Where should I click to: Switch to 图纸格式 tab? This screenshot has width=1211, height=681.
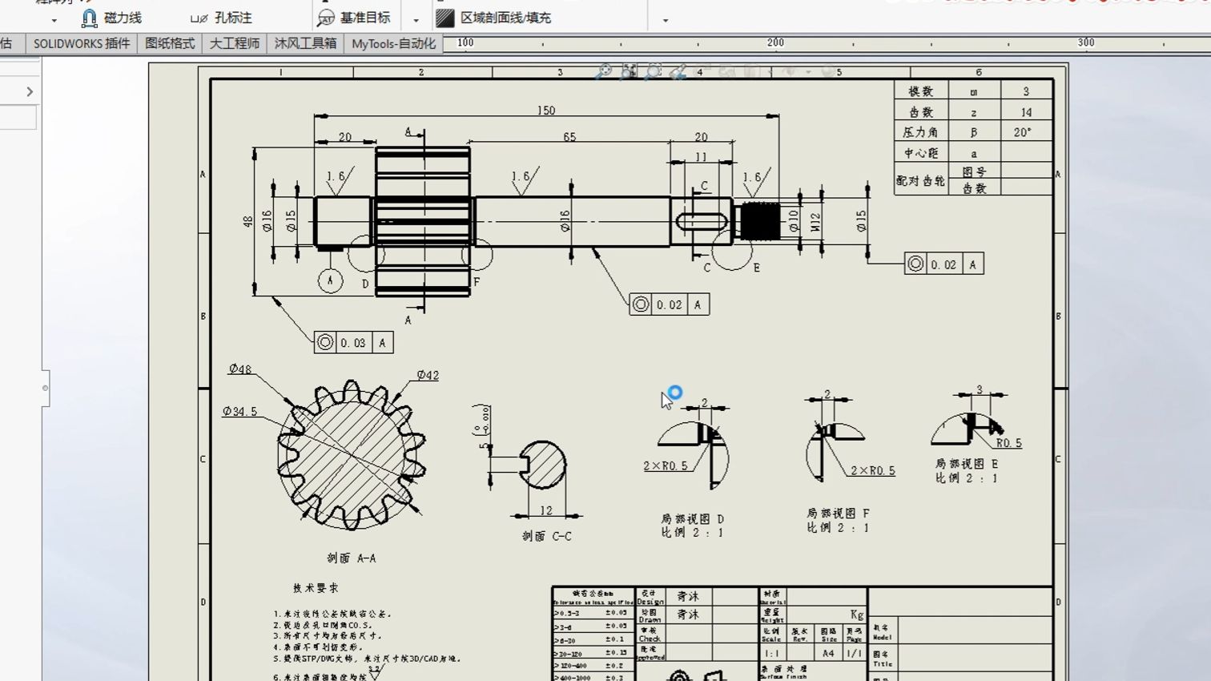point(170,43)
